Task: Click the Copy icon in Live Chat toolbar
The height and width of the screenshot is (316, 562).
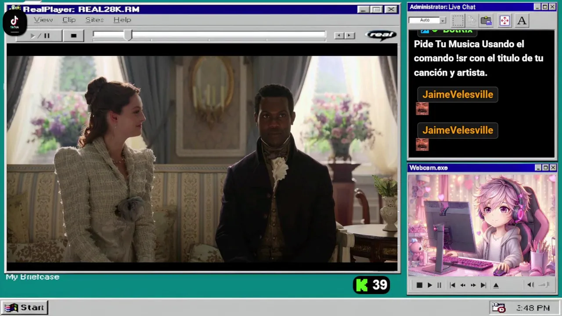Action: pos(472,20)
